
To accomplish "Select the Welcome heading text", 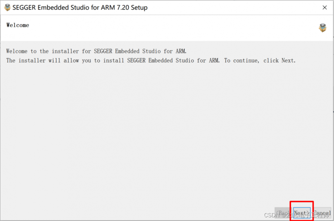I will (x=18, y=25).
